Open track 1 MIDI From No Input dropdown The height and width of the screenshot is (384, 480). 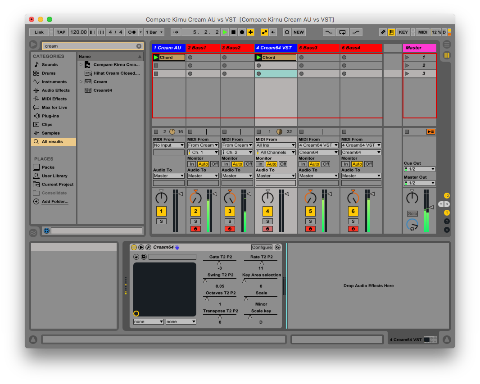tap(169, 145)
